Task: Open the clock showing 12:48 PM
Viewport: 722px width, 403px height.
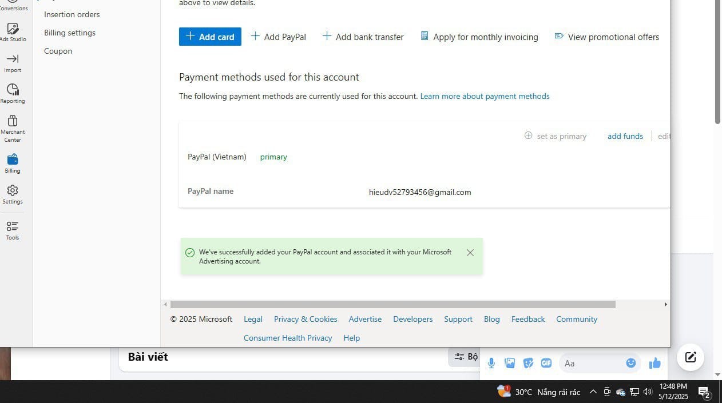Action: pos(673,392)
